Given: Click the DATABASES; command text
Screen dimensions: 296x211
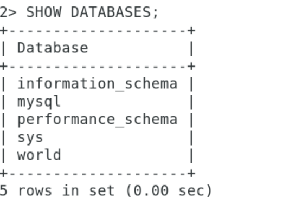Looking at the screenshot, I should [x=114, y=12].
